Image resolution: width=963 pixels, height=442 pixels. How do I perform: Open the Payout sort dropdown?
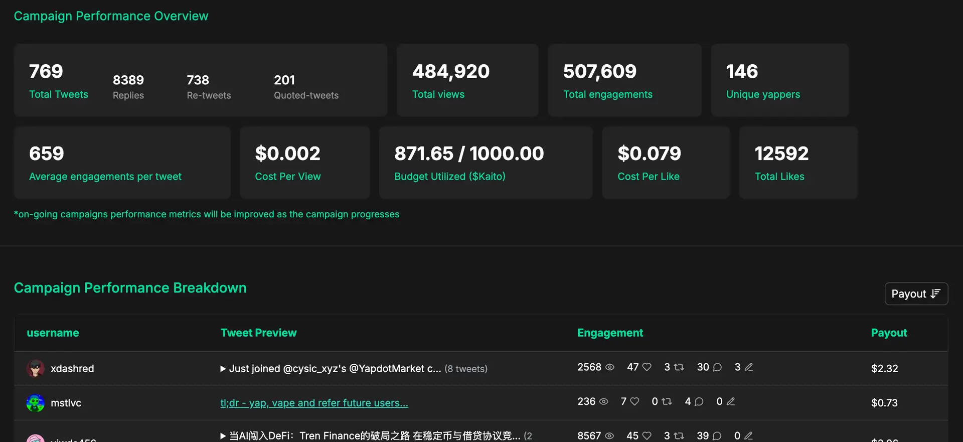tap(916, 294)
